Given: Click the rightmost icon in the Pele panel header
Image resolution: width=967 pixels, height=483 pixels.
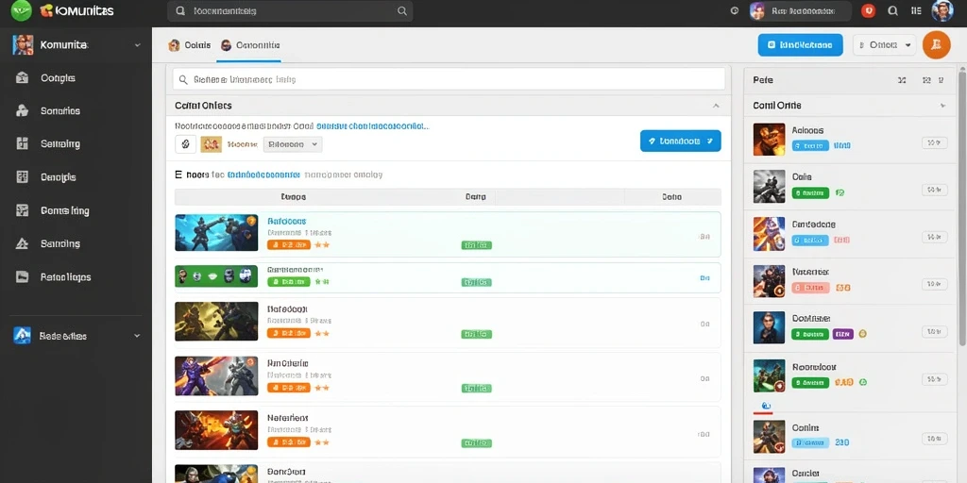Looking at the screenshot, I should tap(942, 80).
